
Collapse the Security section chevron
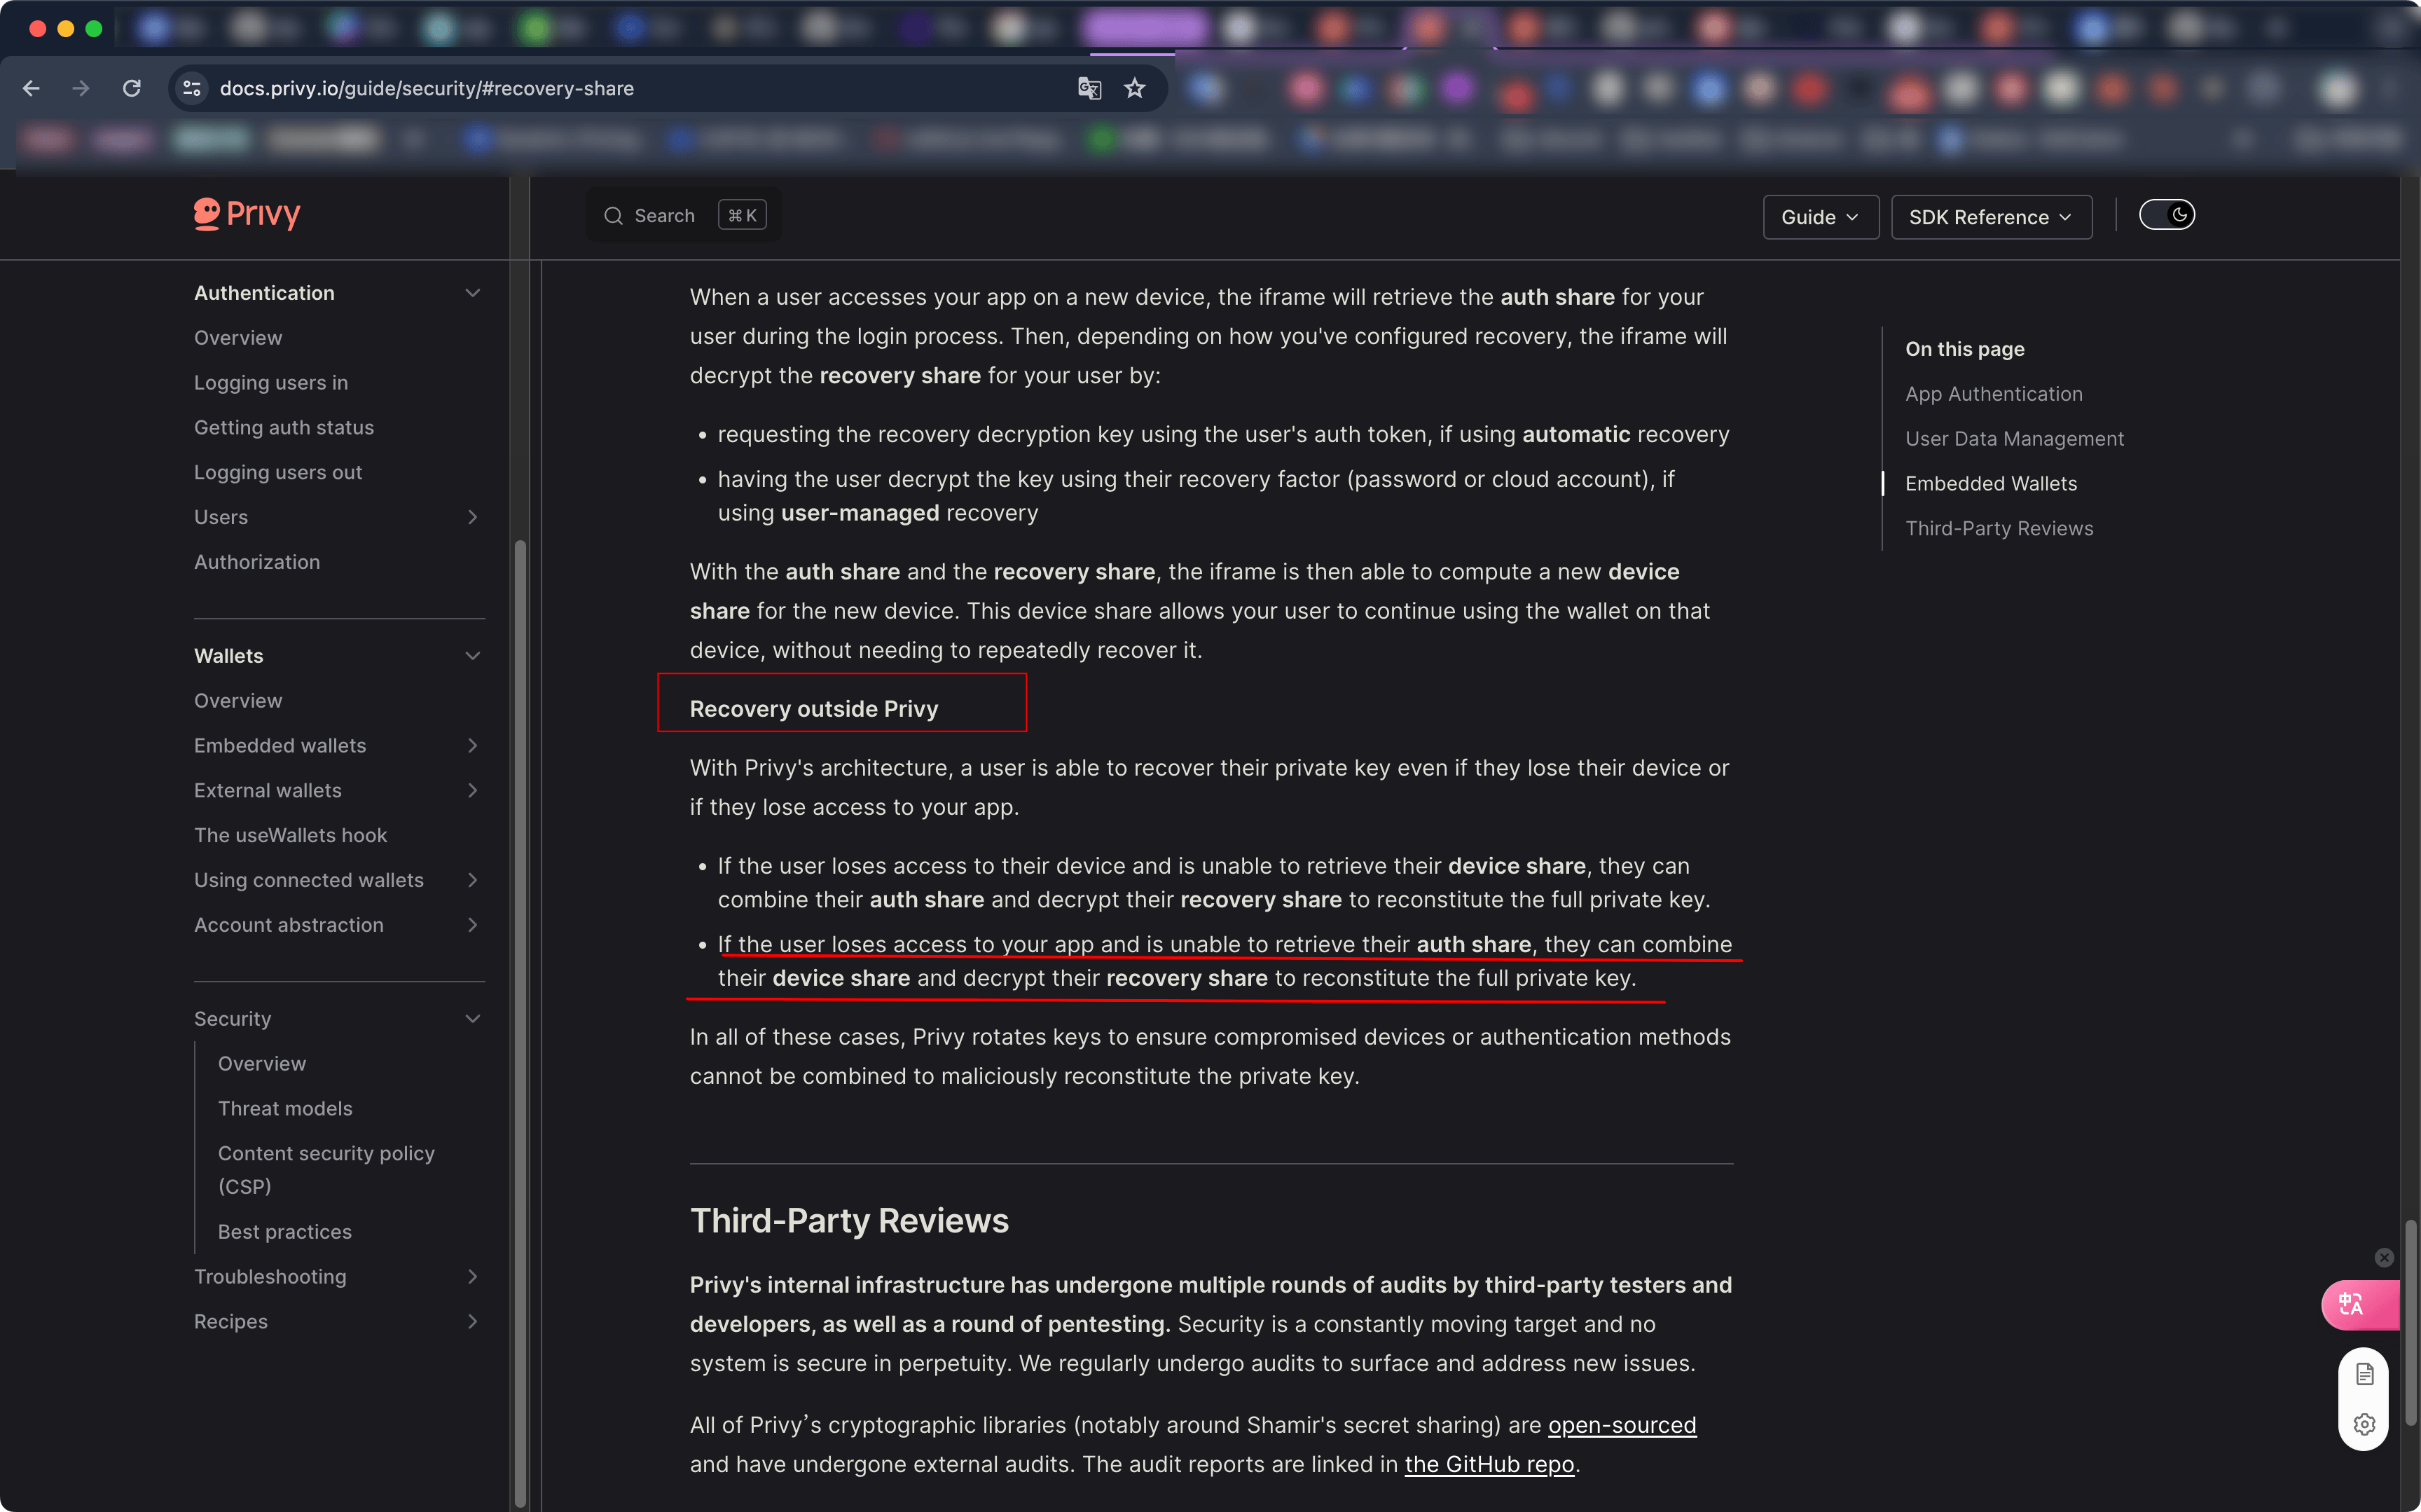(473, 1019)
